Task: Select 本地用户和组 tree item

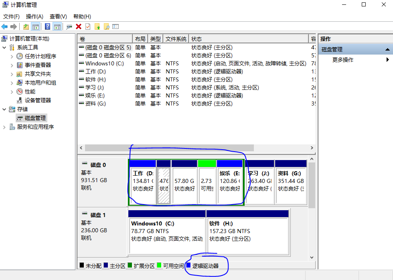Action: click(41, 83)
